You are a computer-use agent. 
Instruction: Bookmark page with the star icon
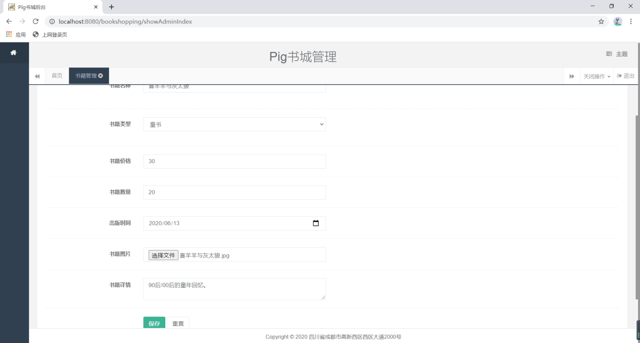601,21
